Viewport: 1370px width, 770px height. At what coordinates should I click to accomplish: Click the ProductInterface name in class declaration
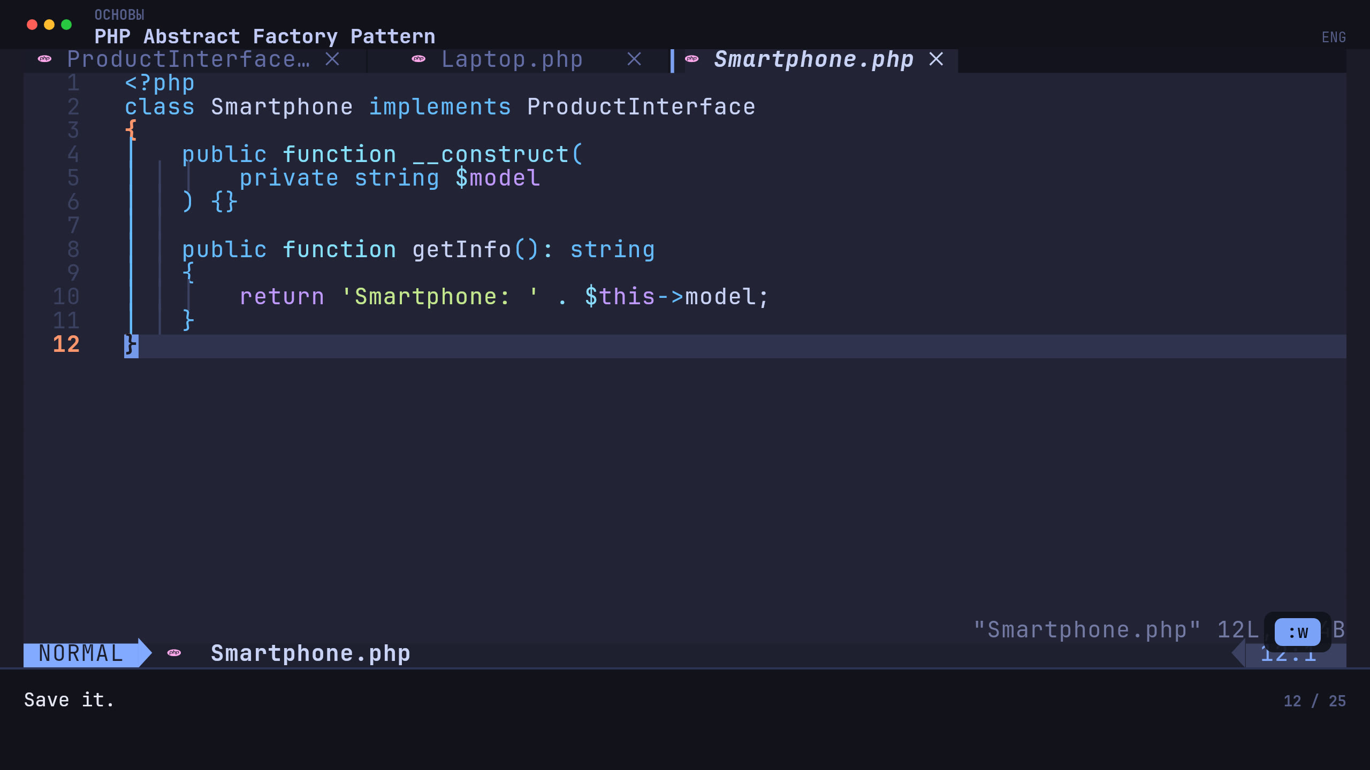pyautogui.click(x=641, y=107)
